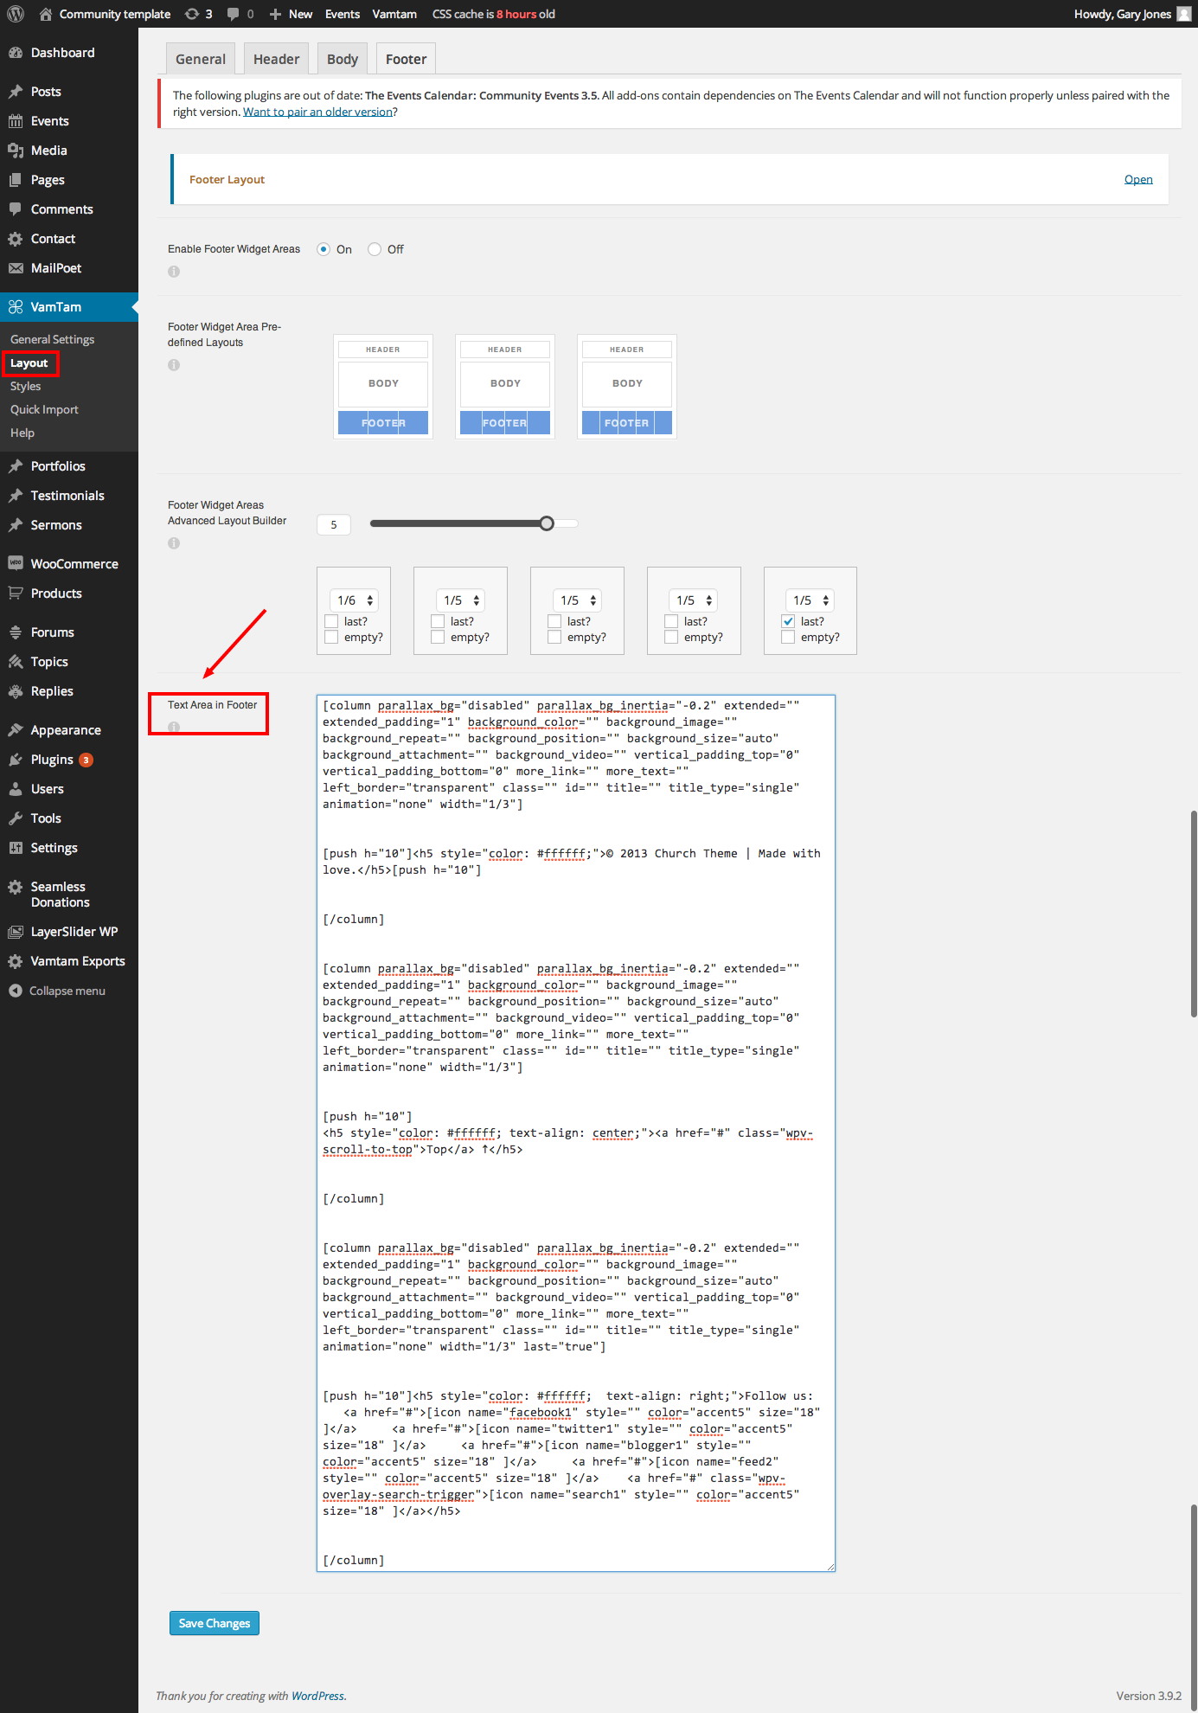
Task: Click inside the Text Area in Footer textarea
Action: (x=576, y=1132)
